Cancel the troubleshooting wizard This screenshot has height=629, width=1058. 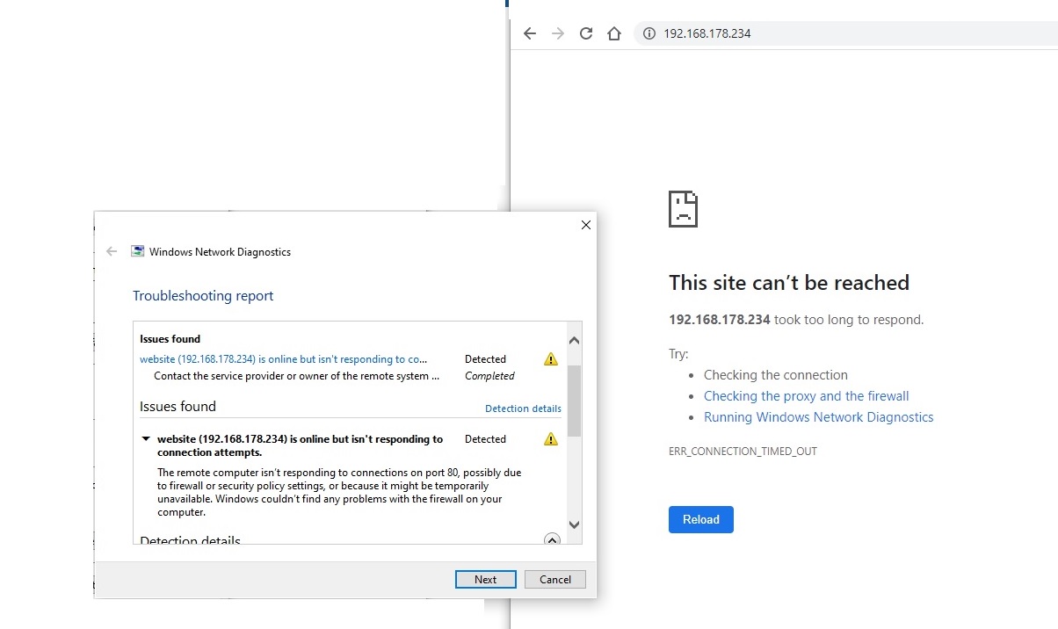coord(554,579)
